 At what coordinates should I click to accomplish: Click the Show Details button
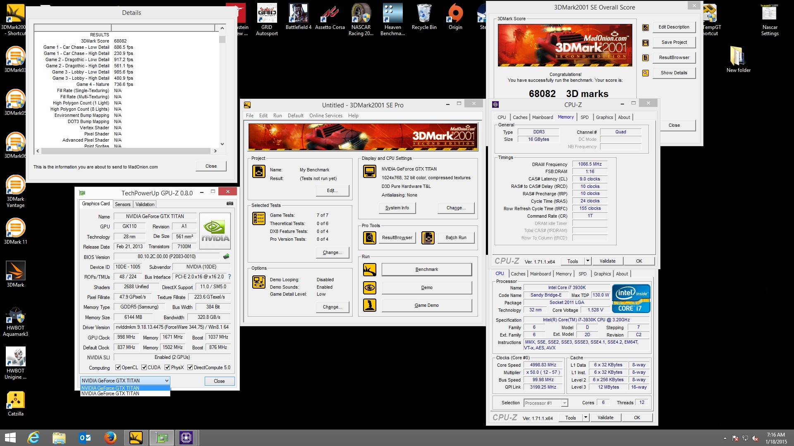pos(674,73)
